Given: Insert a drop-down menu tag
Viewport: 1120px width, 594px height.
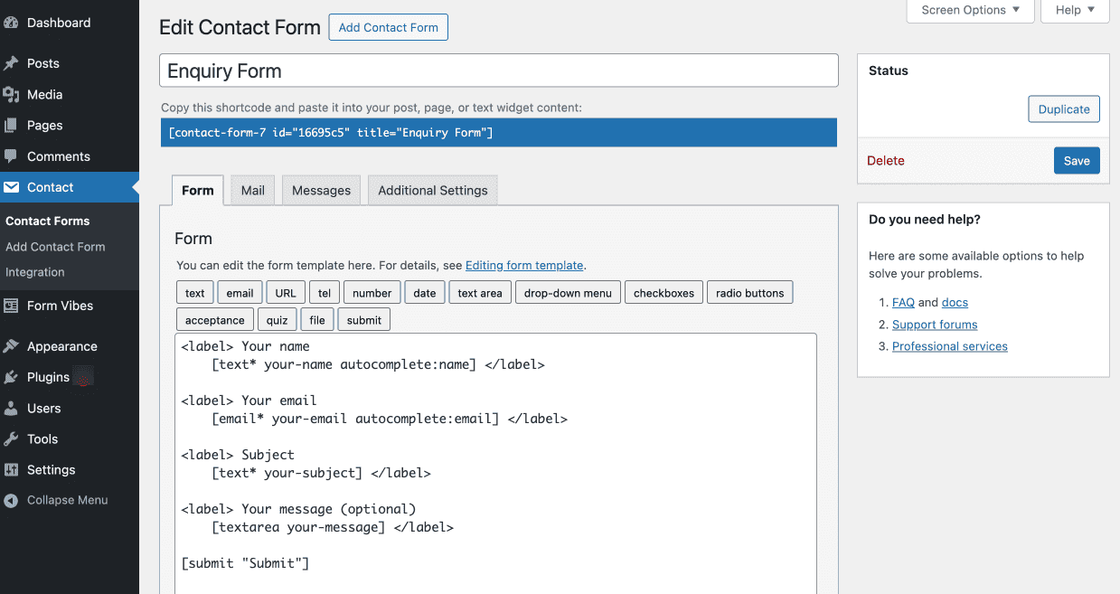Looking at the screenshot, I should tap(568, 293).
